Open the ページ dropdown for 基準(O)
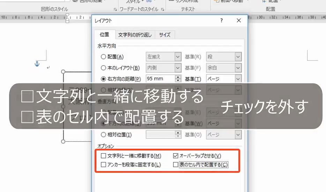 238,135
